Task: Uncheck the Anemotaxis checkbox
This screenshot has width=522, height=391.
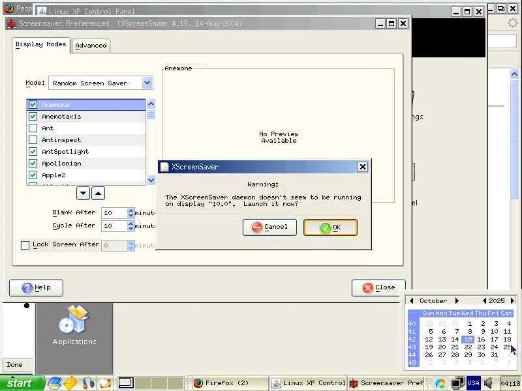Action: (33, 117)
